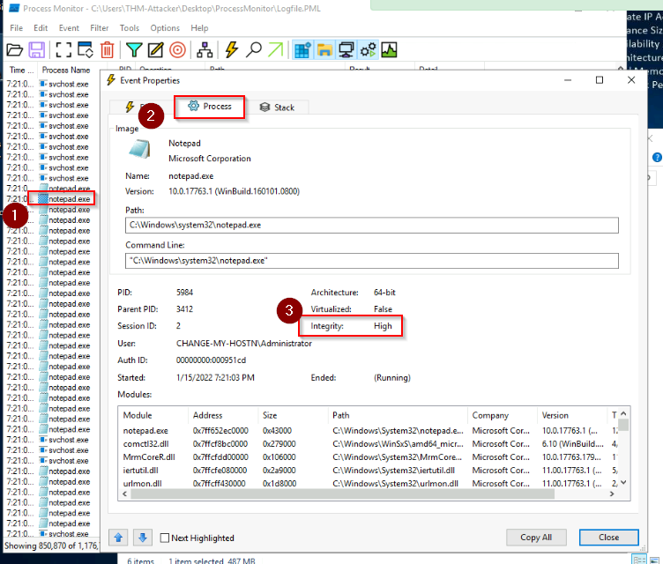Click the Auth ID value 00000000:000951cd
The height and width of the screenshot is (564, 663).
(211, 360)
